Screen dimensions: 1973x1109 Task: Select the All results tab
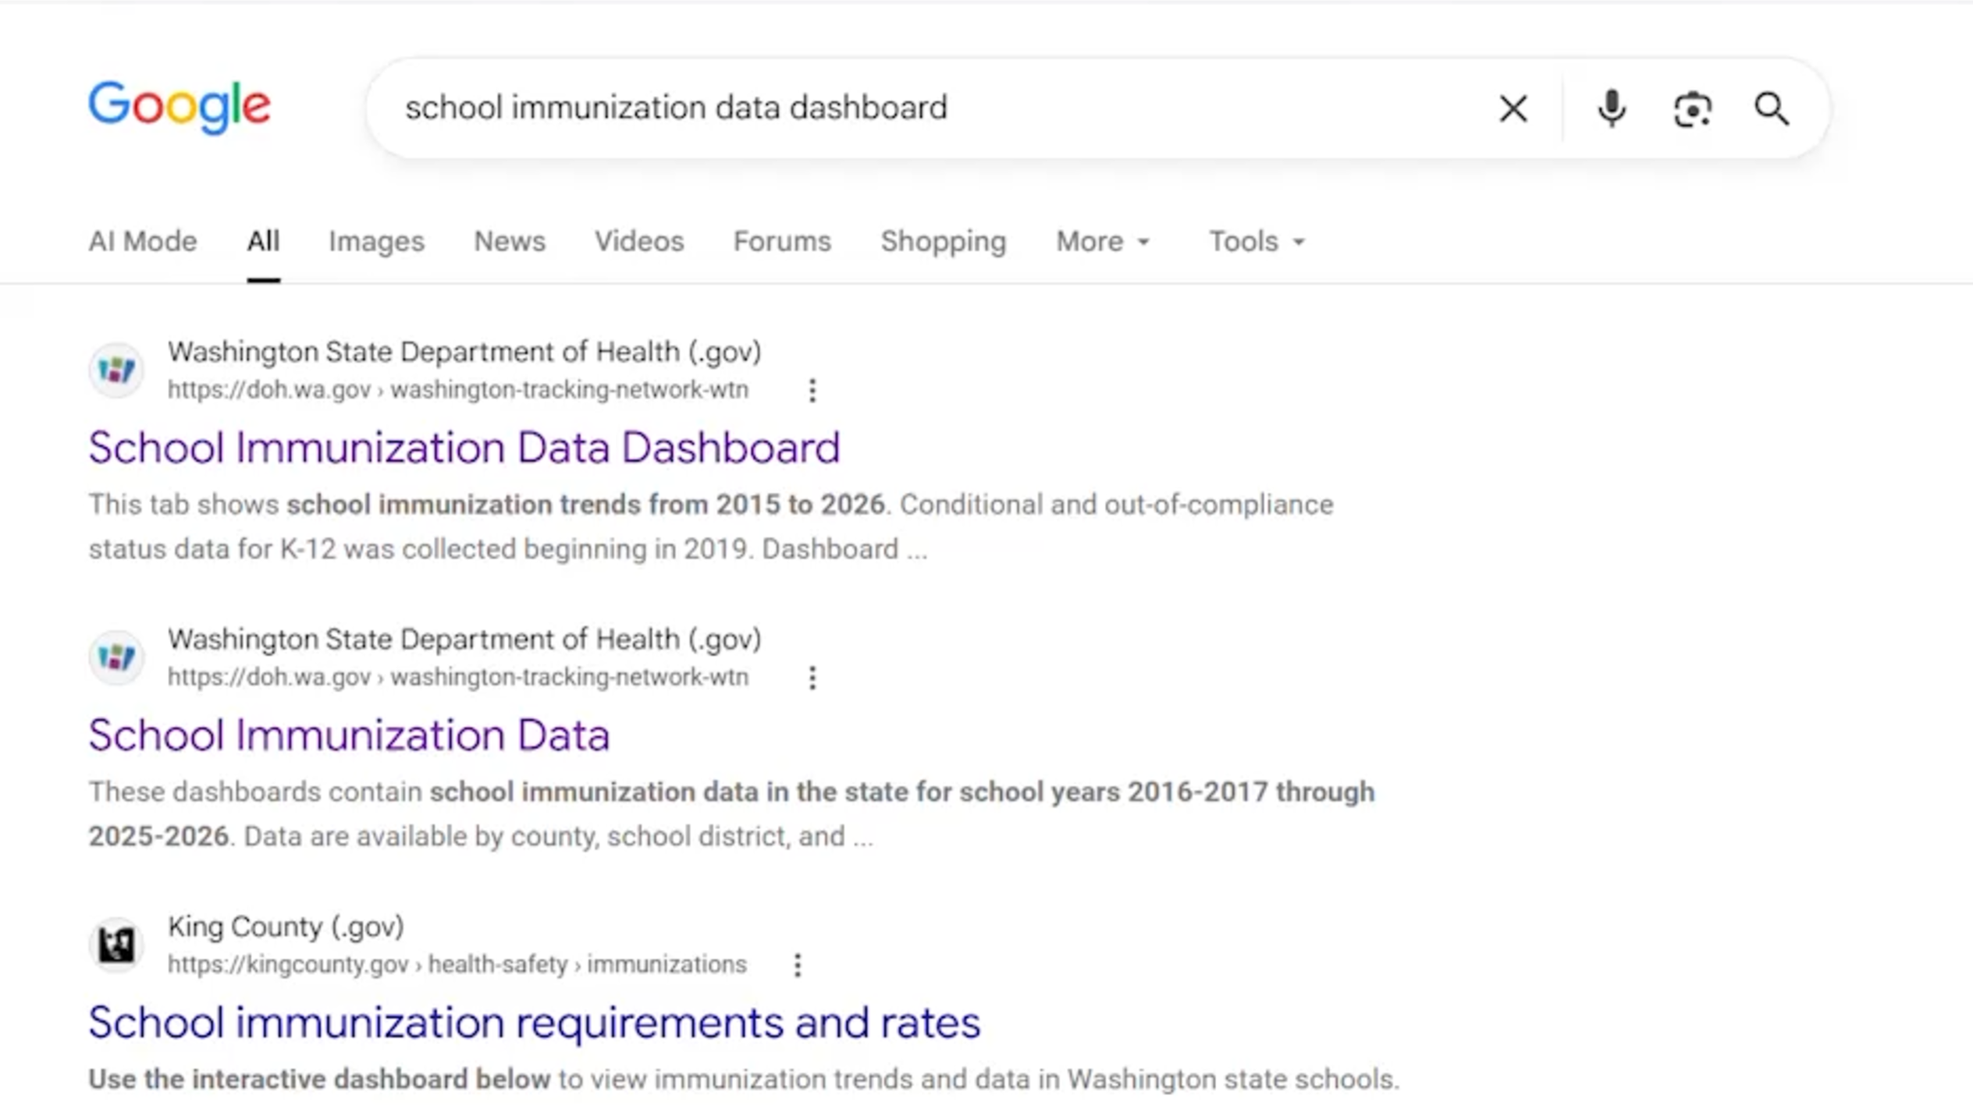263,241
